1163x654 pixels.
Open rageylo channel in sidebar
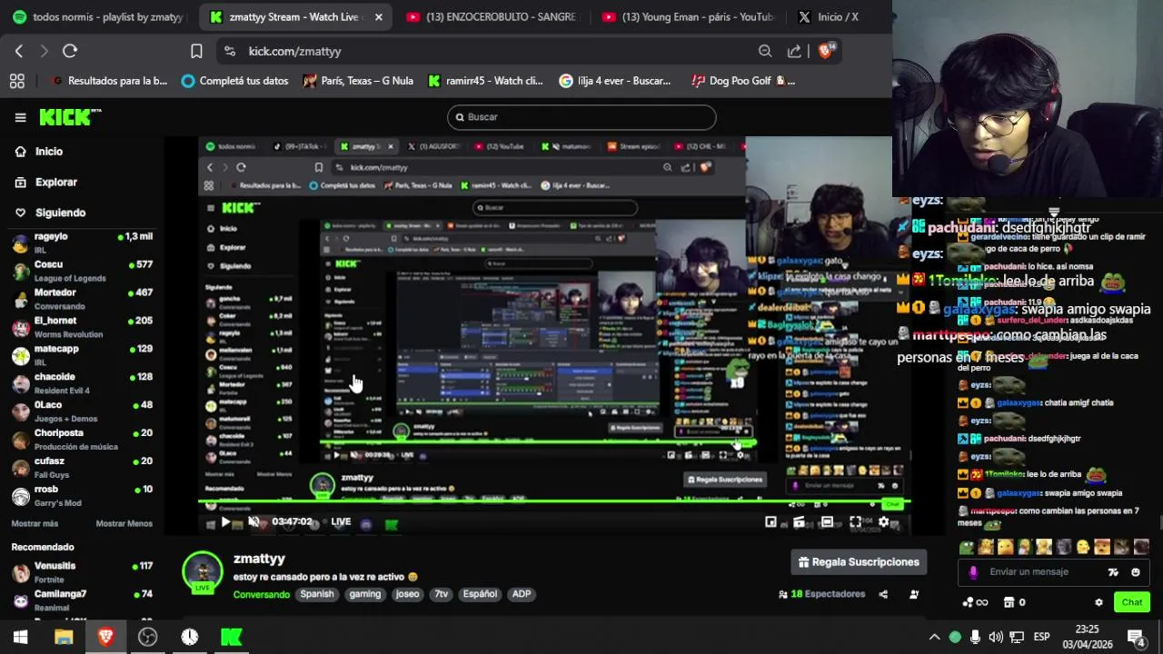click(82, 243)
